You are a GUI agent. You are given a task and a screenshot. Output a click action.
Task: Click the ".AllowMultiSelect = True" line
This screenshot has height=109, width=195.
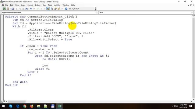(50, 39)
